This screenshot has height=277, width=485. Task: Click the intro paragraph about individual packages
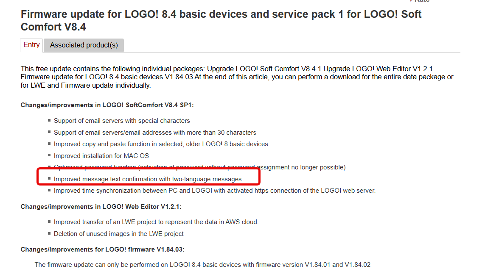237,77
